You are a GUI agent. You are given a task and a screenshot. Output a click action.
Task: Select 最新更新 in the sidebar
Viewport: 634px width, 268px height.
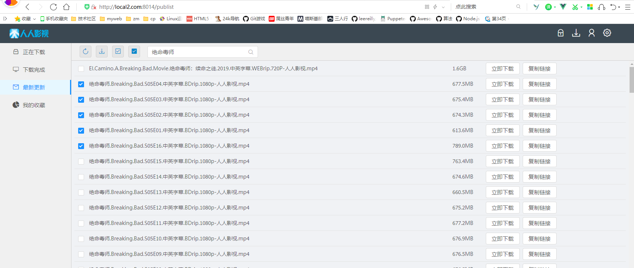click(x=35, y=87)
